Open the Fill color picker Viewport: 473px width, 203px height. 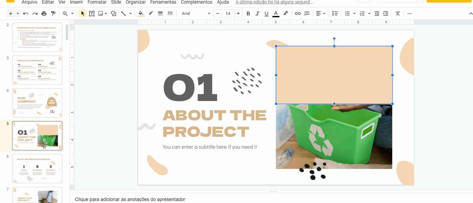(141, 13)
